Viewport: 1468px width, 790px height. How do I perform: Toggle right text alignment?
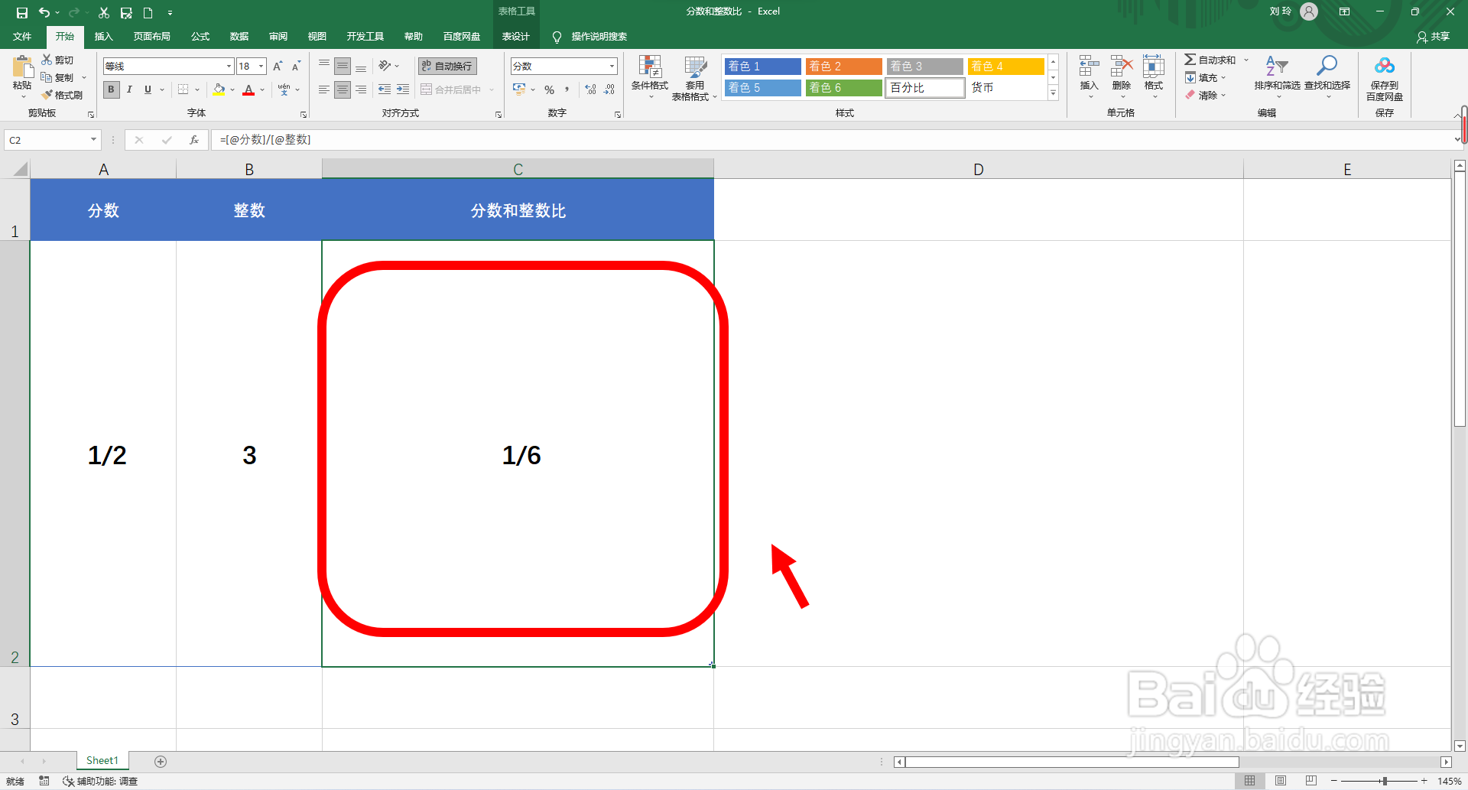point(361,89)
